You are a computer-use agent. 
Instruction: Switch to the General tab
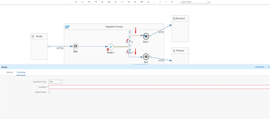click(9, 72)
